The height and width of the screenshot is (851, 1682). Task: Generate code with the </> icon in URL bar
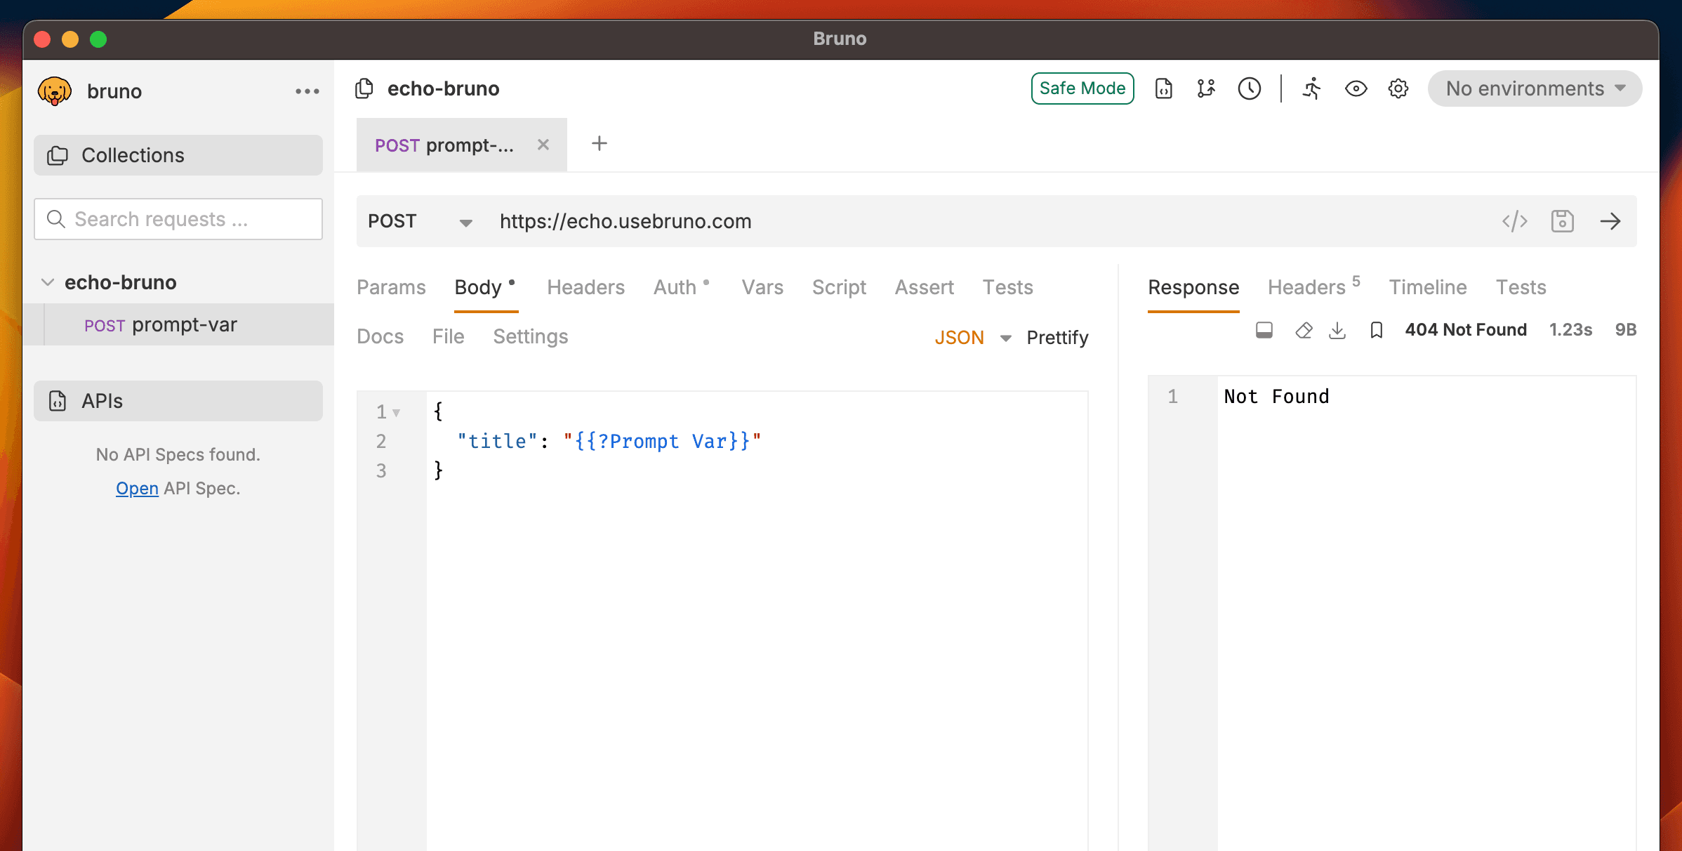(x=1515, y=221)
